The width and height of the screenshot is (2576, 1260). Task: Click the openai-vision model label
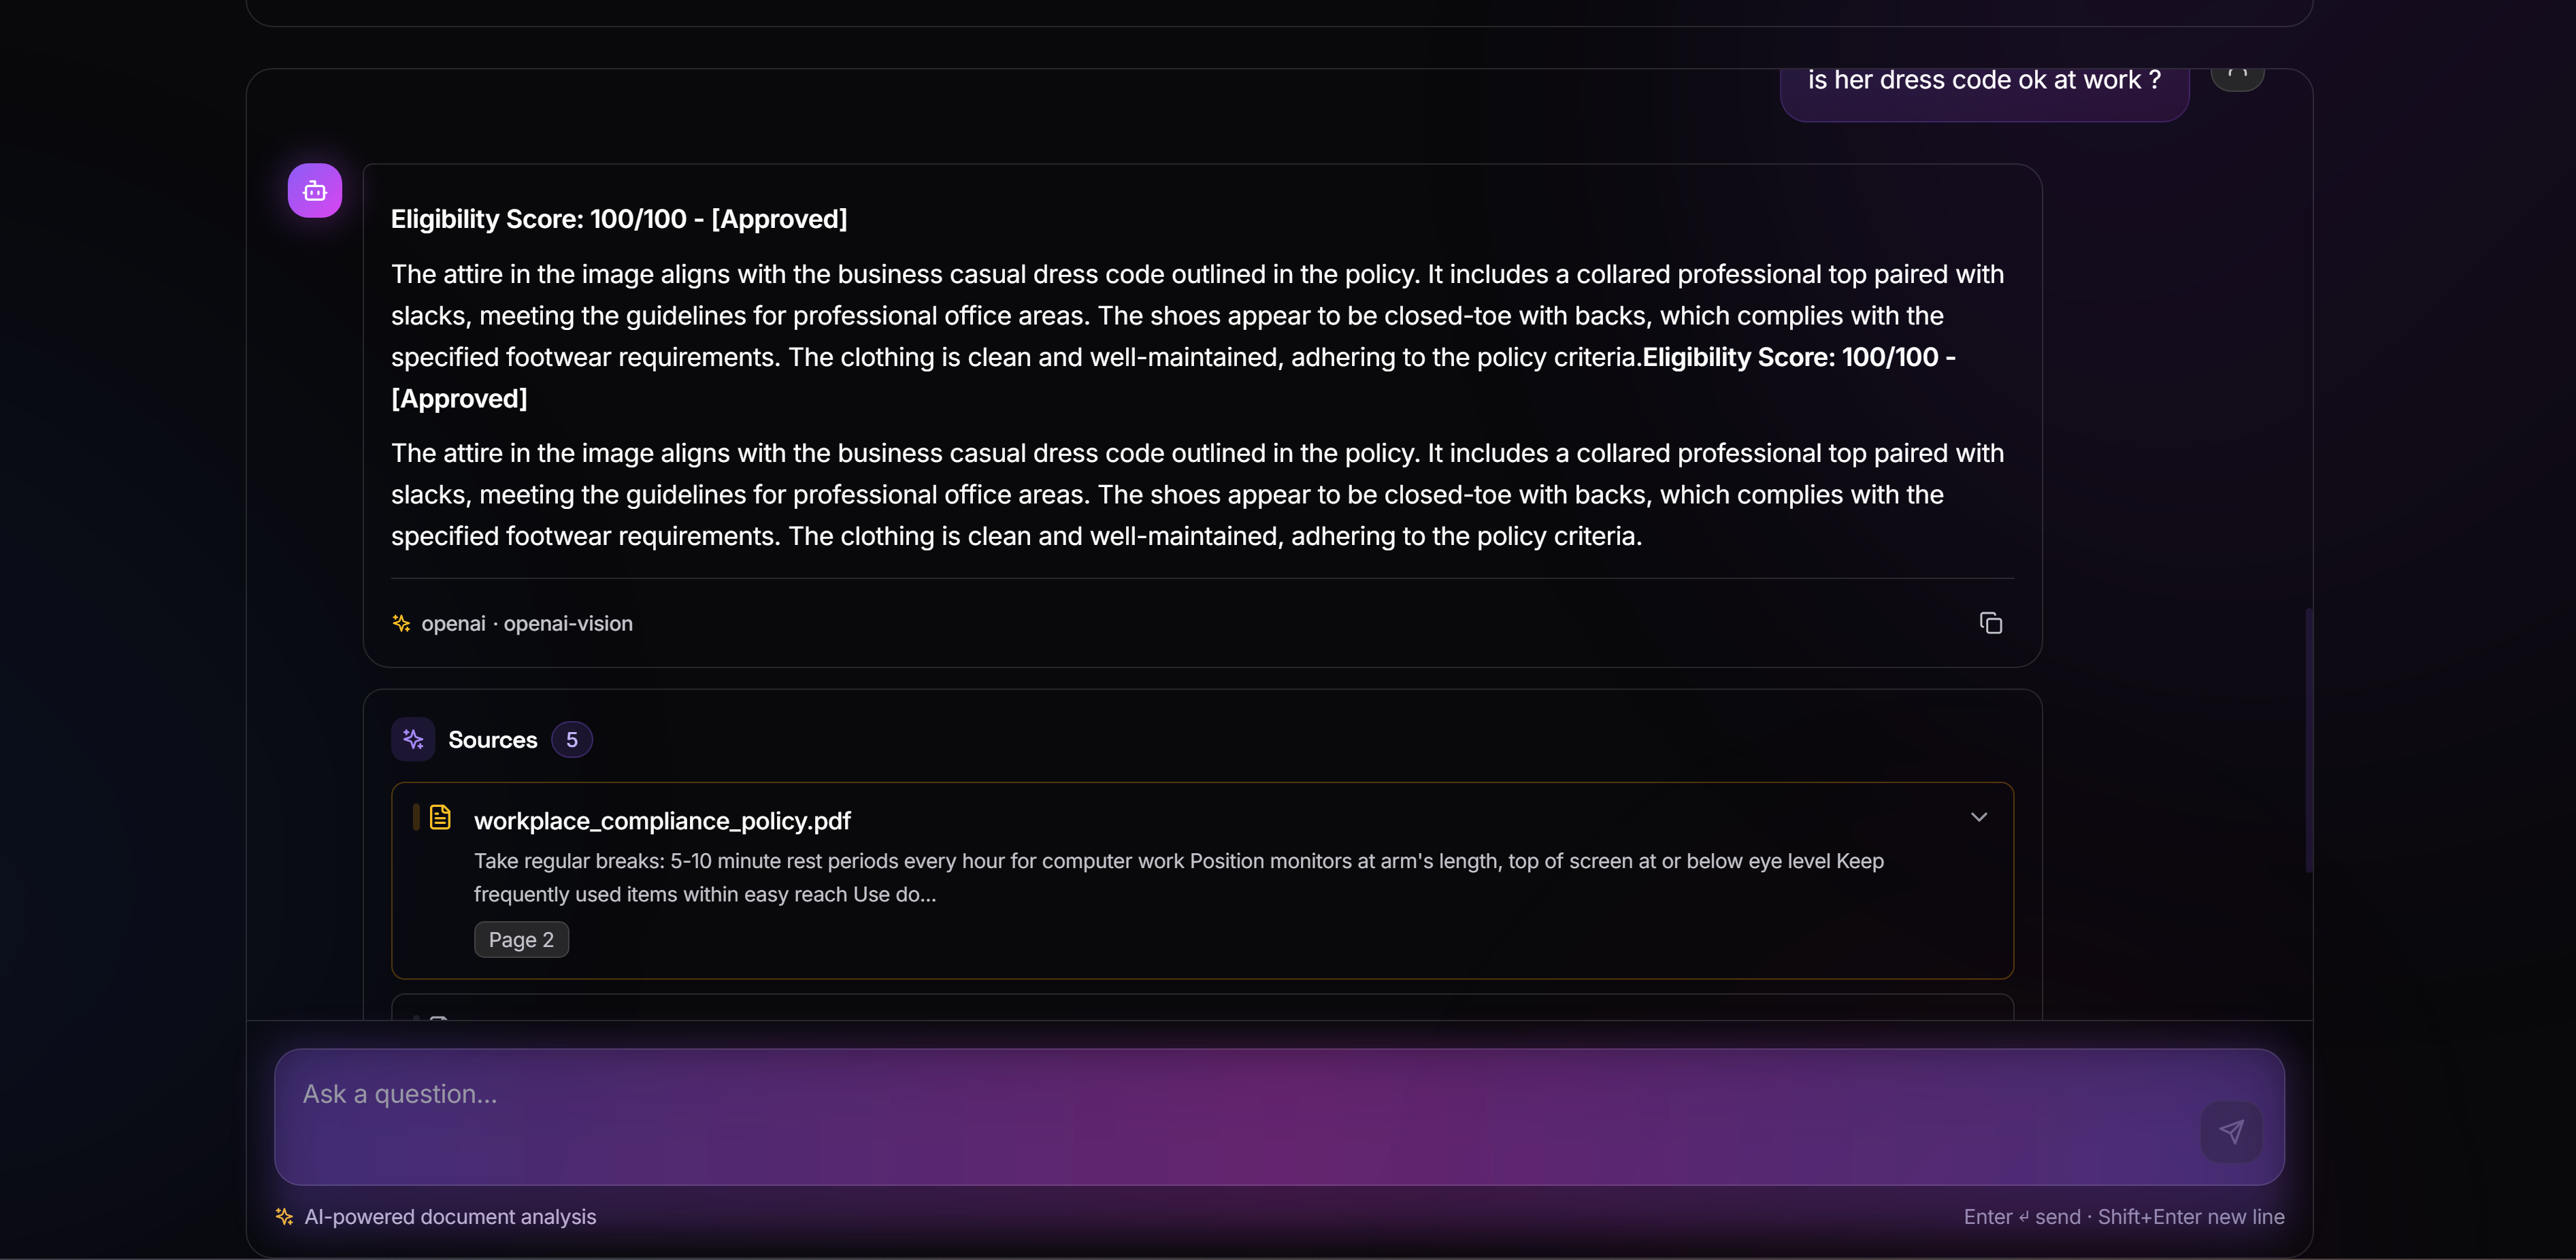pyautogui.click(x=568, y=623)
